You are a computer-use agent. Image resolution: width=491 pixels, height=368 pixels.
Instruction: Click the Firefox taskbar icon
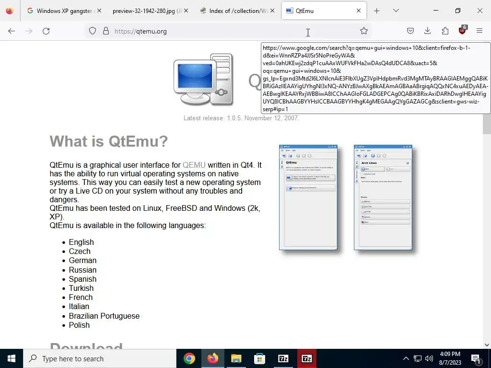click(212, 358)
